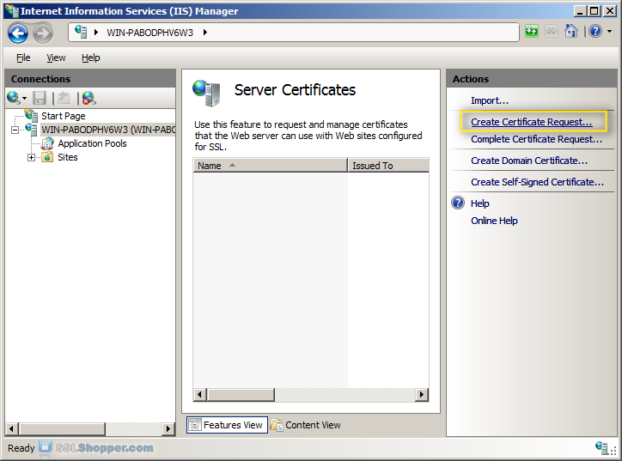Click the arrow before WIN-PABODPHV6W3 in address bar
622x461 pixels.
tap(96, 32)
